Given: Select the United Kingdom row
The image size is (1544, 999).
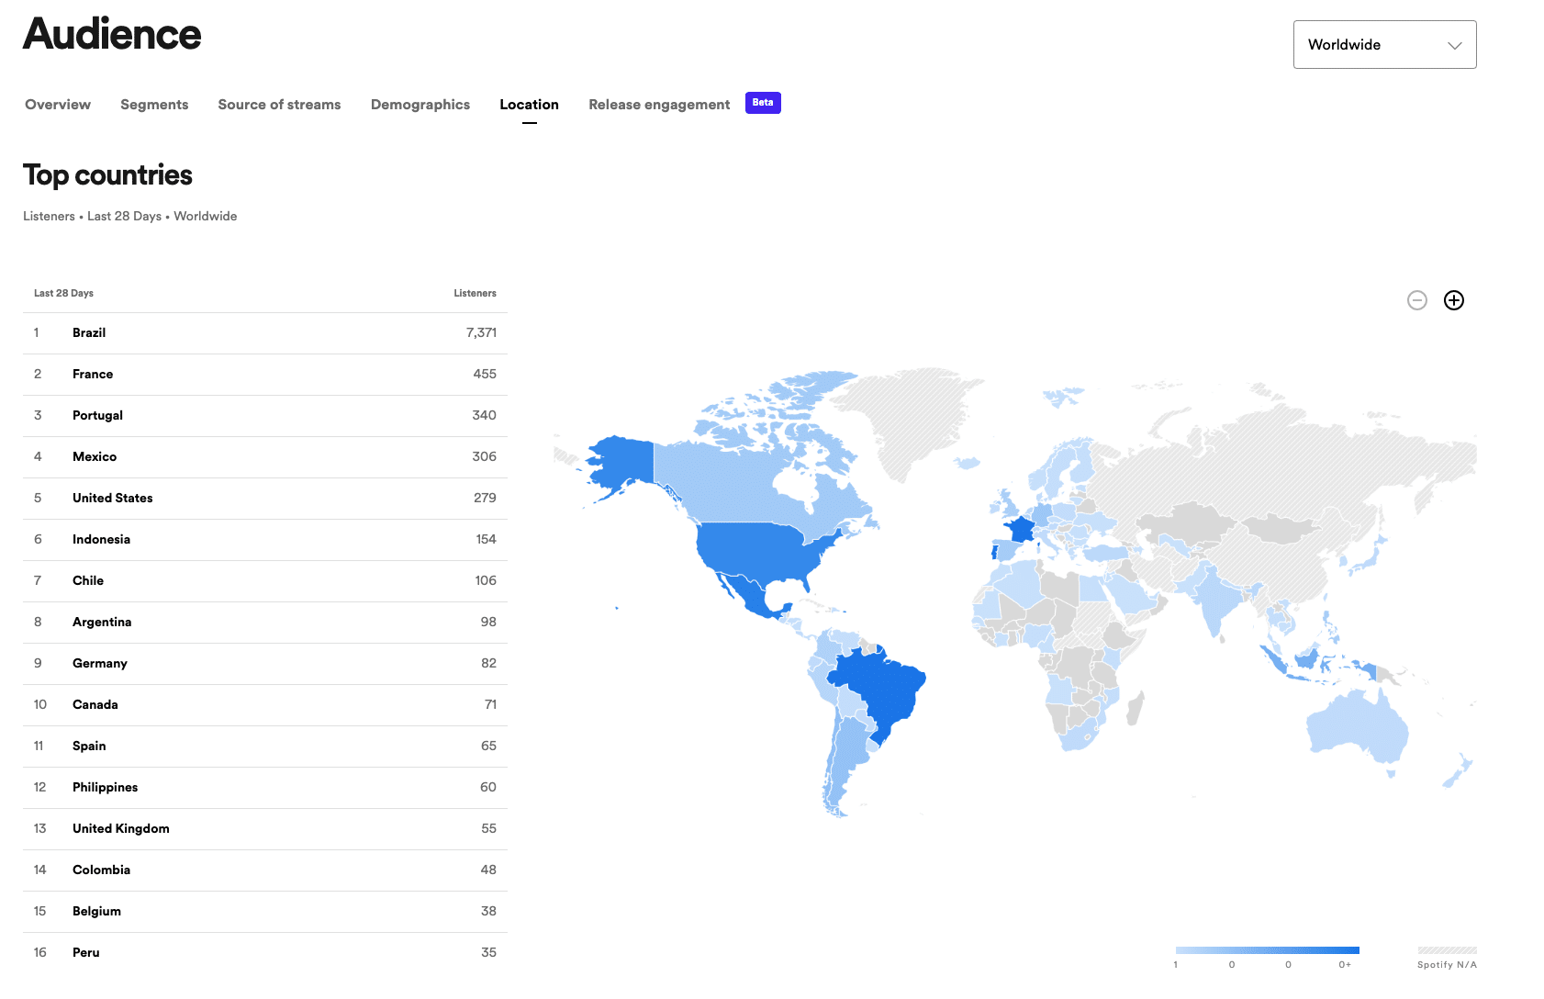Looking at the screenshot, I should [x=264, y=829].
